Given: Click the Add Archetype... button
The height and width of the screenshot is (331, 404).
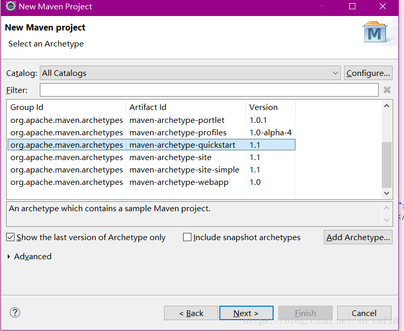Looking at the screenshot, I should coord(358,237).
